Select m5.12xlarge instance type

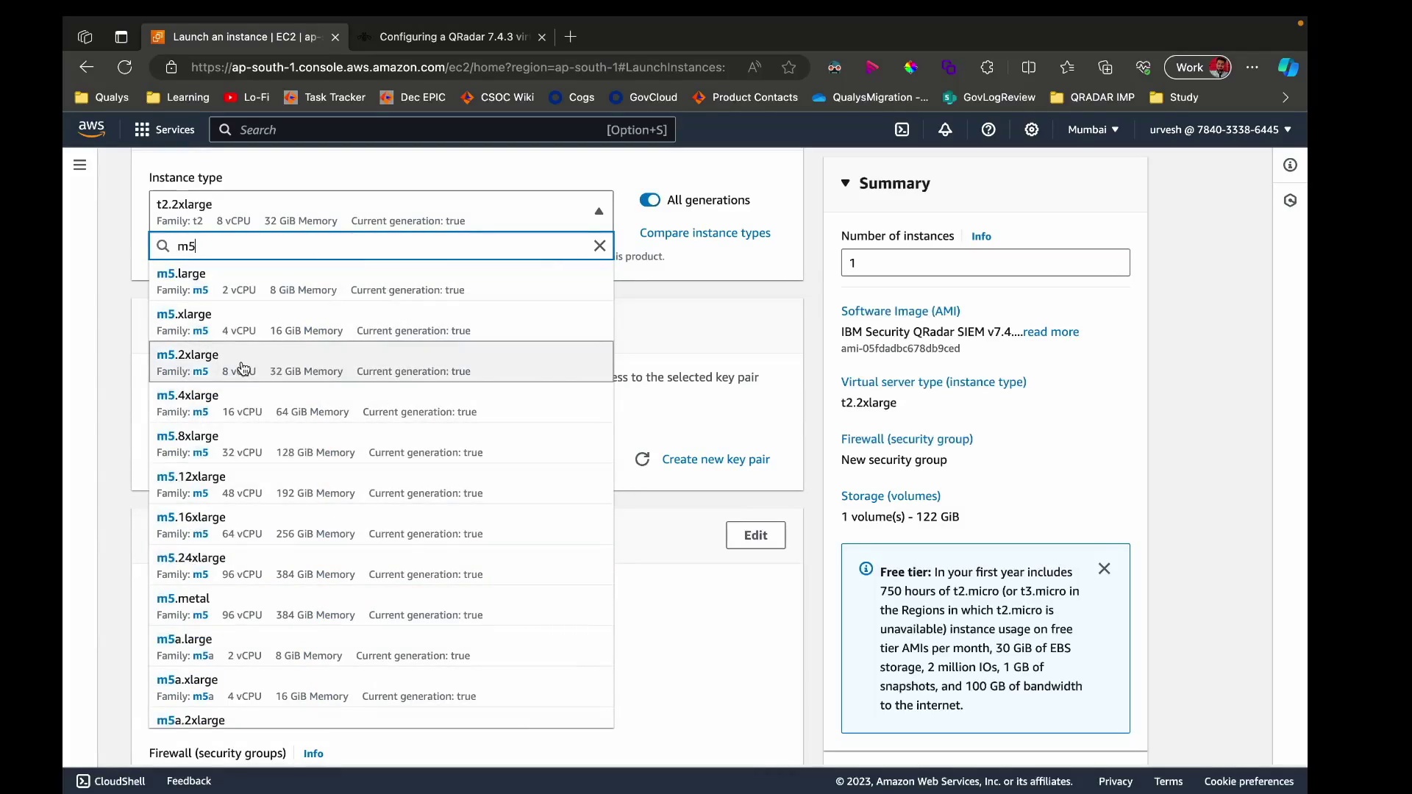pyautogui.click(x=381, y=484)
